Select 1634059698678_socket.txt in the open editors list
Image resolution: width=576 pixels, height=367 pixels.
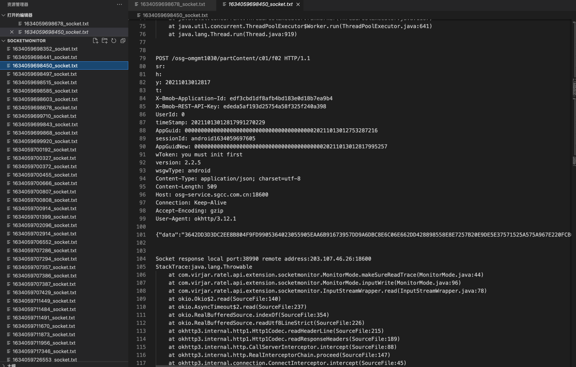click(x=56, y=24)
